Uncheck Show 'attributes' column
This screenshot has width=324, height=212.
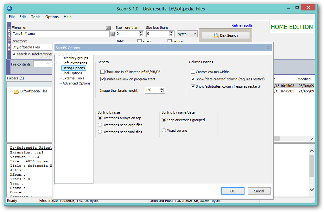click(193, 86)
